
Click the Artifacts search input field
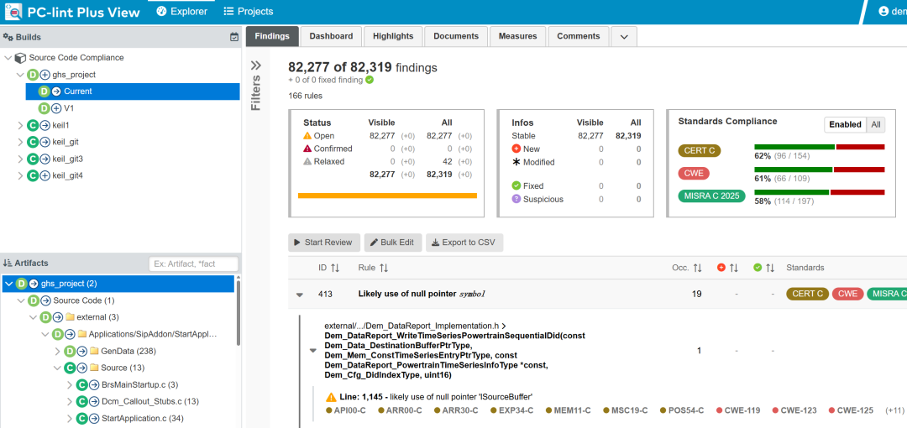[x=193, y=264]
